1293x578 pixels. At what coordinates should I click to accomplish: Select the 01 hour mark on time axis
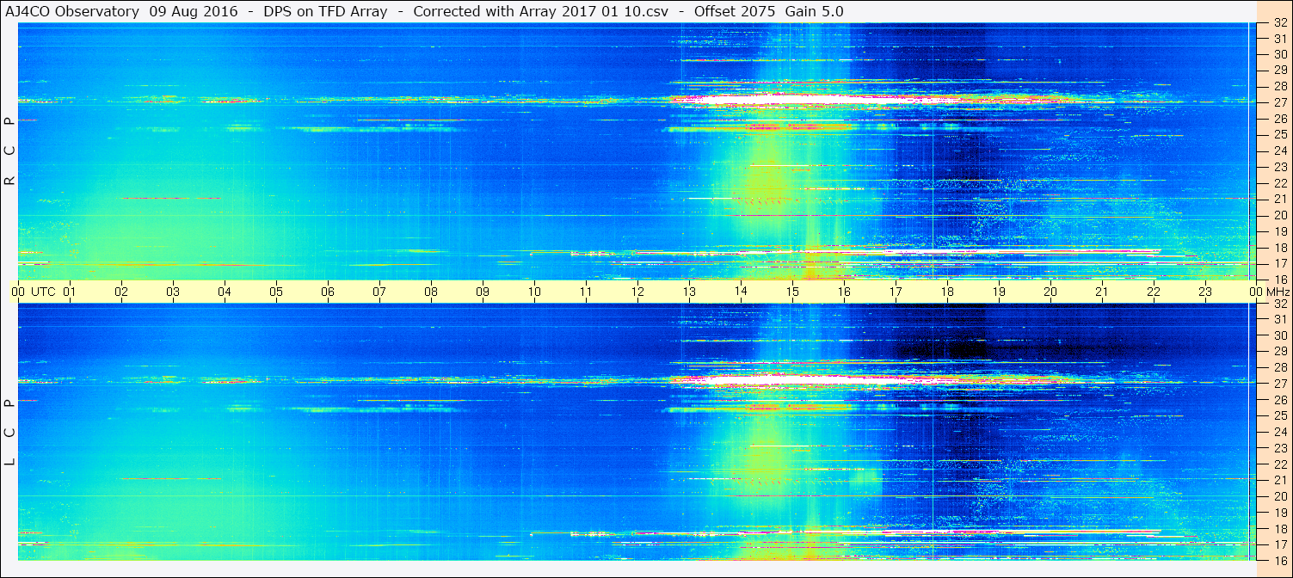point(70,292)
